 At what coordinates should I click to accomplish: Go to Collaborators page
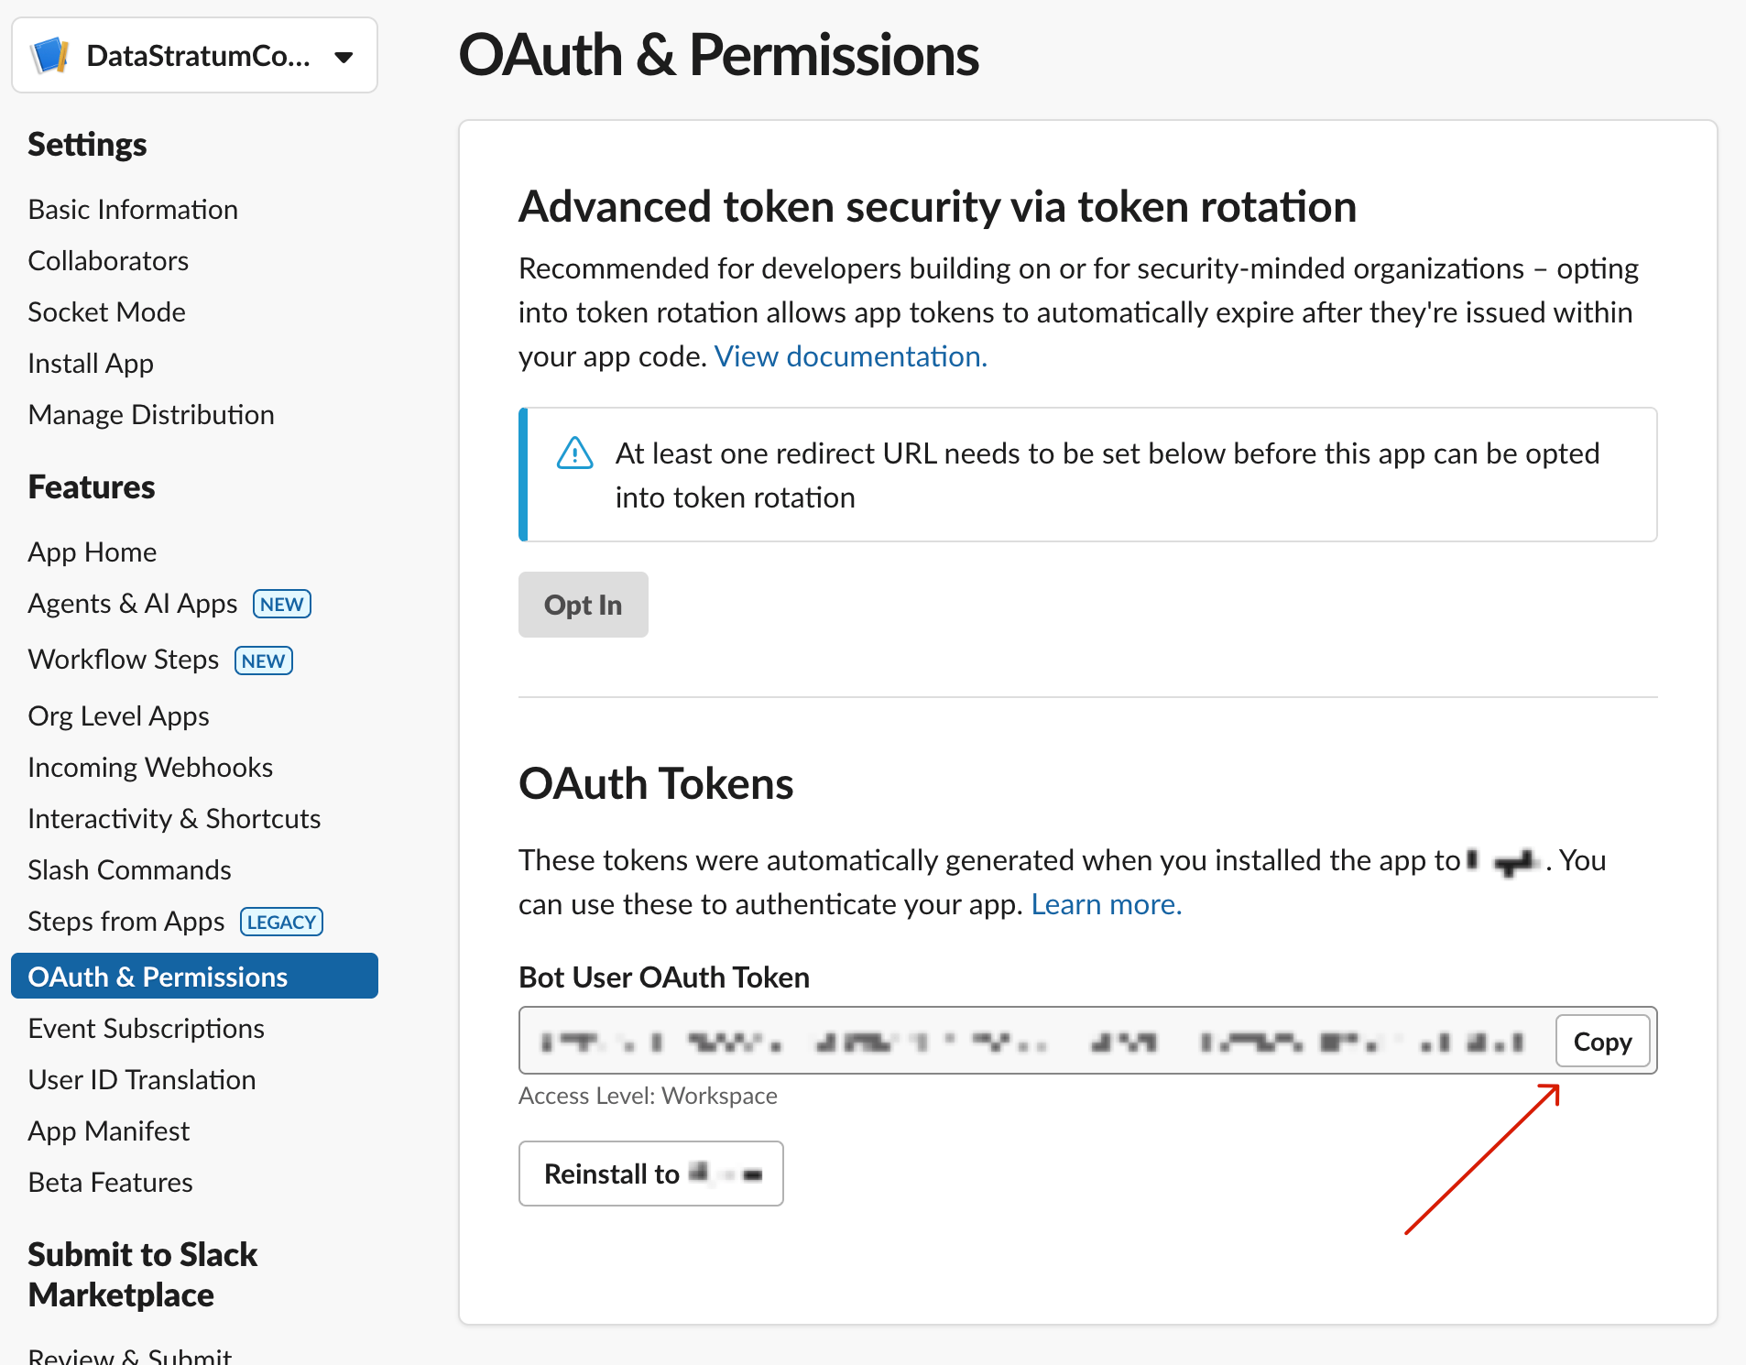pyautogui.click(x=108, y=261)
